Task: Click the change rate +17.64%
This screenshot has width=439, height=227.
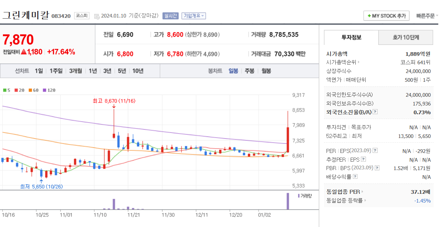Action: (61, 52)
